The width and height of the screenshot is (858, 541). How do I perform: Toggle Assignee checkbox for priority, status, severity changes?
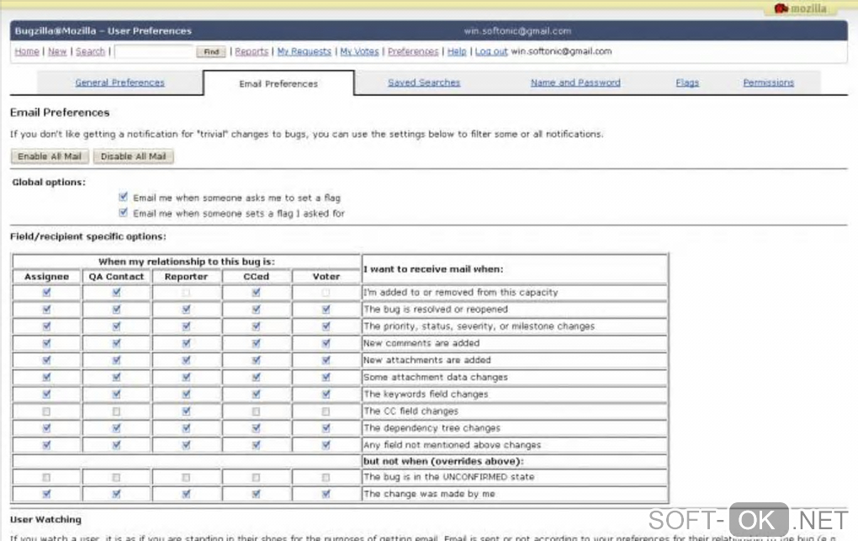(46, 326)
